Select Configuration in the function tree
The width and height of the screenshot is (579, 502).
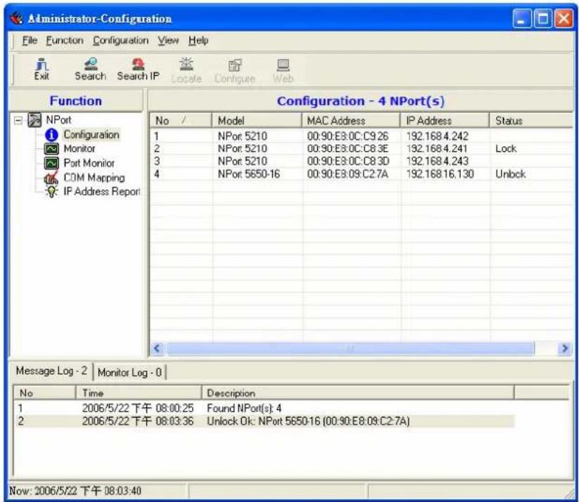pos(91,135)
